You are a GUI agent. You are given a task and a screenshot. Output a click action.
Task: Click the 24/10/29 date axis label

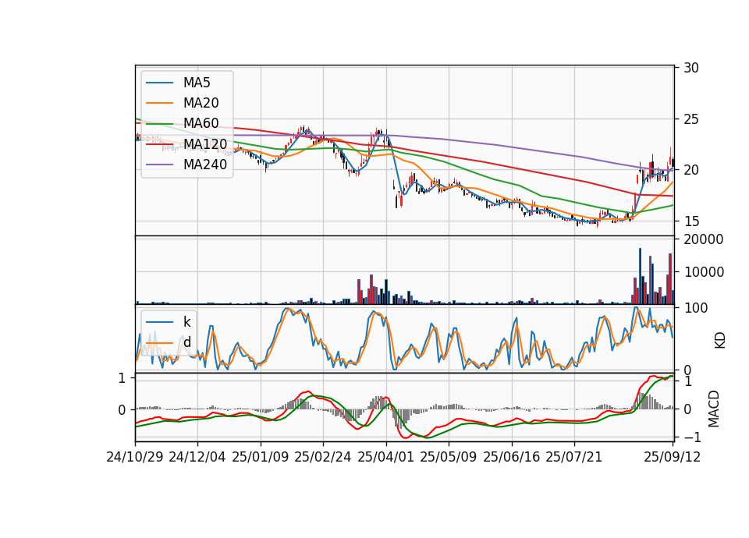pyautogui.click(x=135, y=457)
